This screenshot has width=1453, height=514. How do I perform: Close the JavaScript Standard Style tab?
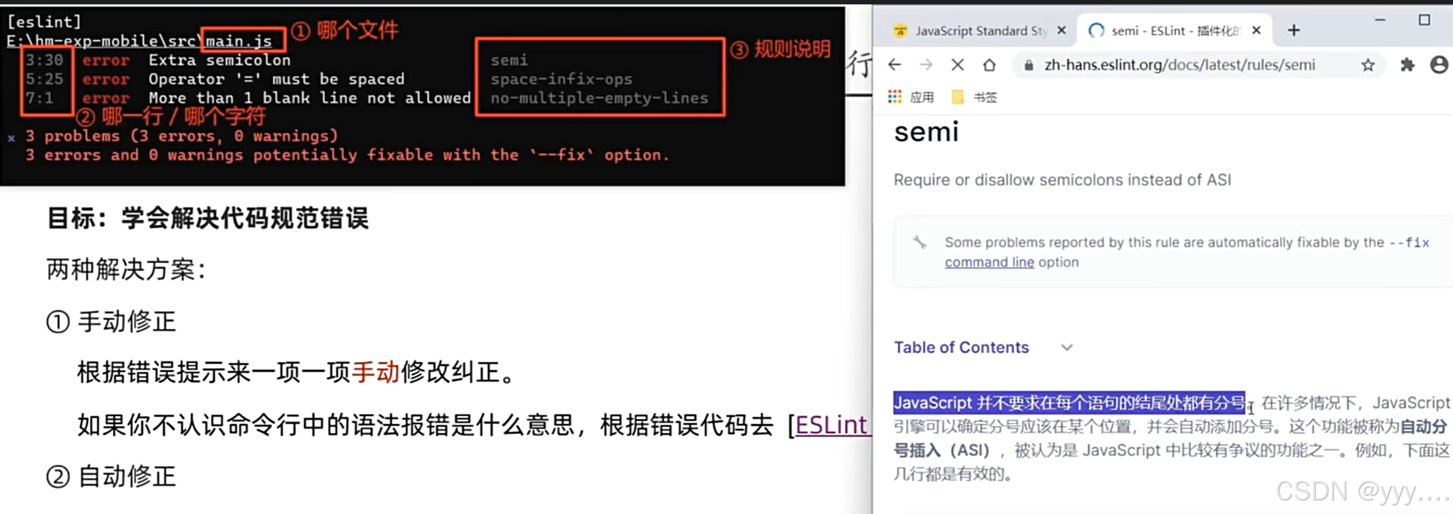(1061, 30)
